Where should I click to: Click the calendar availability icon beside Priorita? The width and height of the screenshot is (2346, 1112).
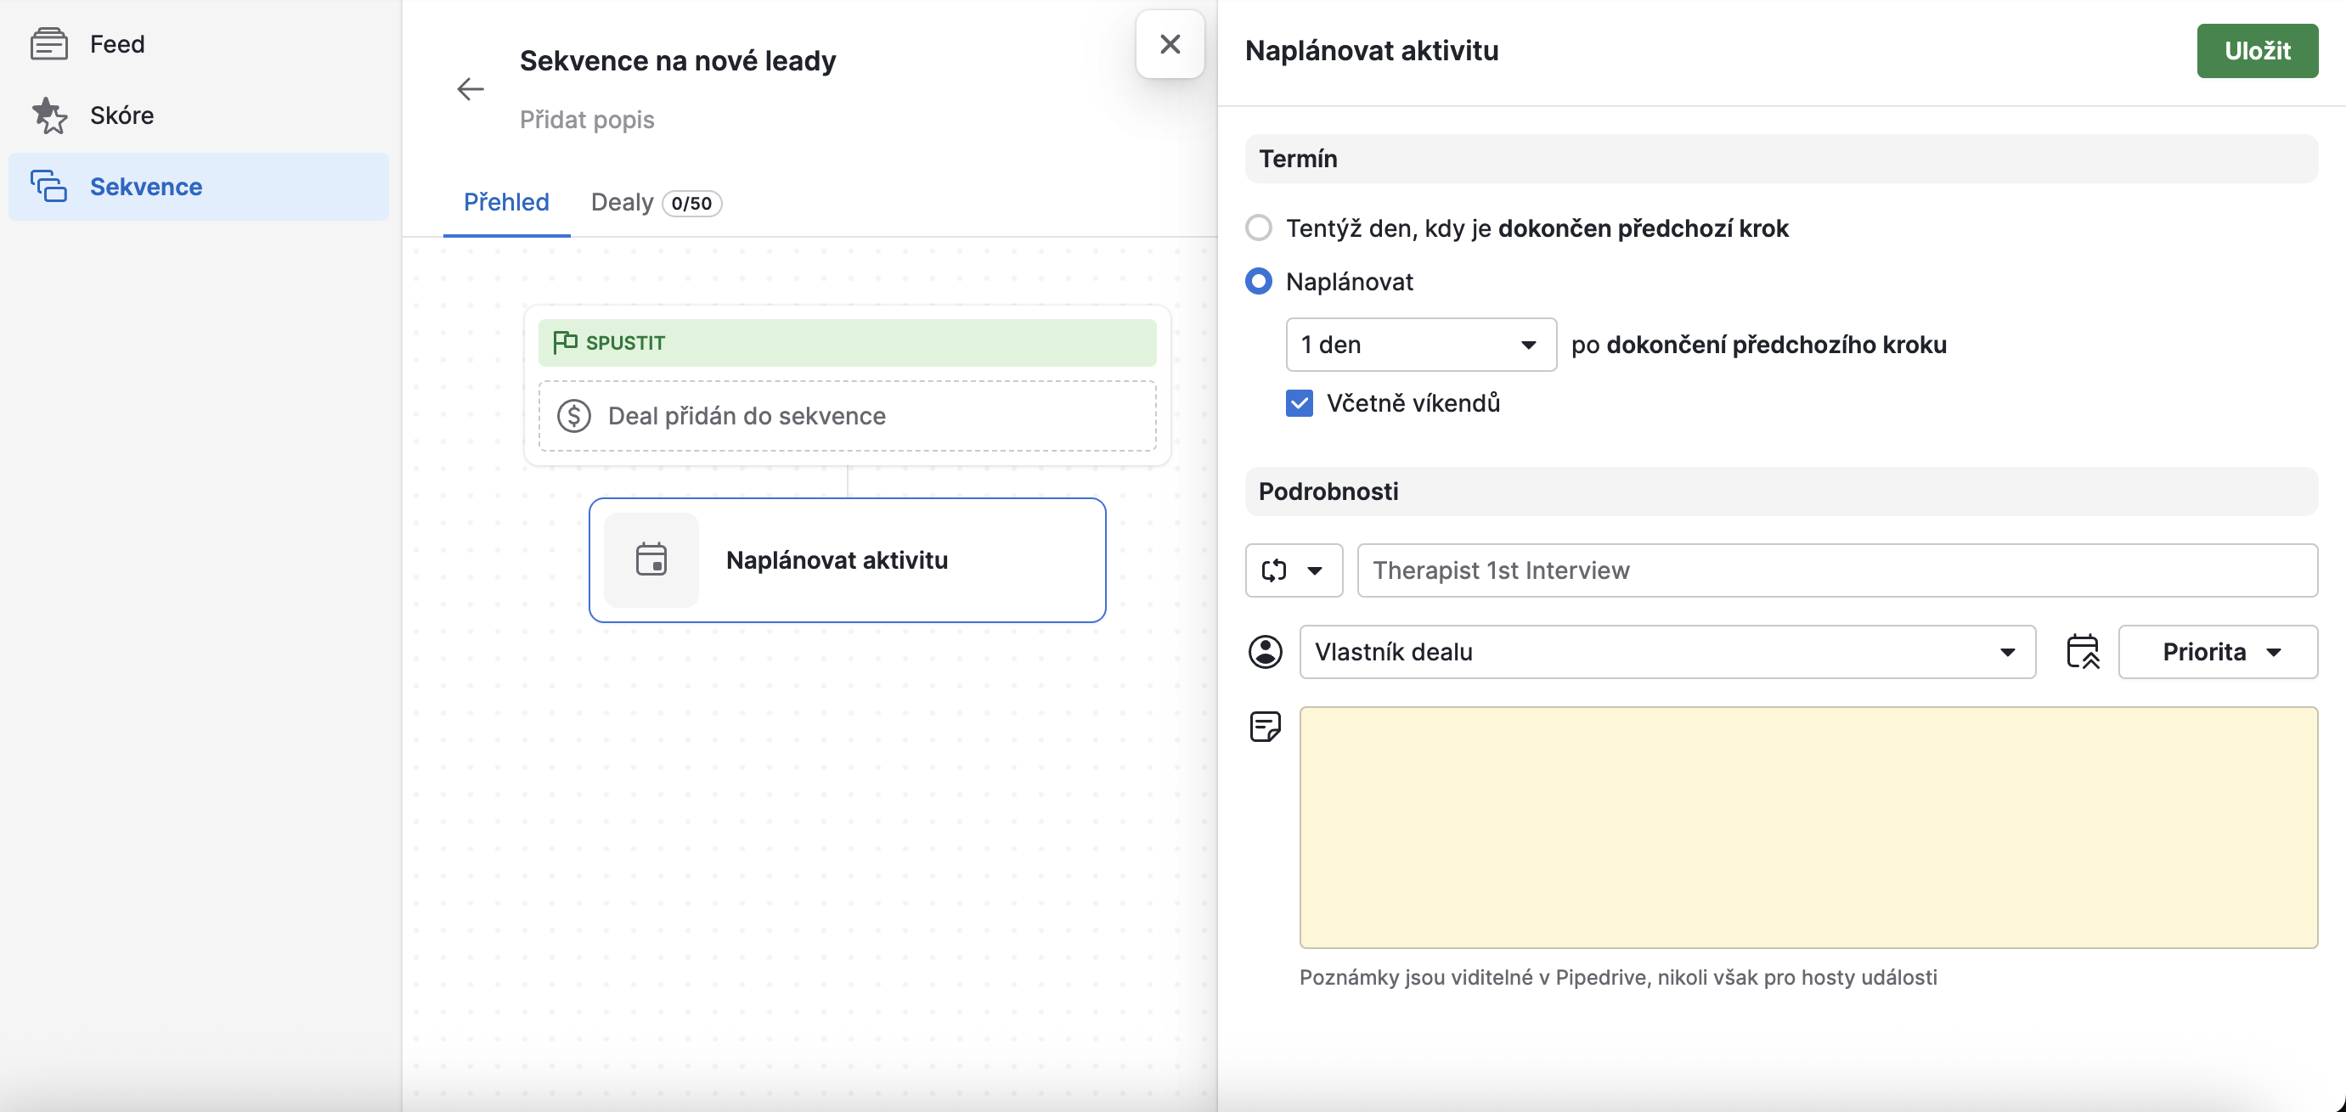2082,652
